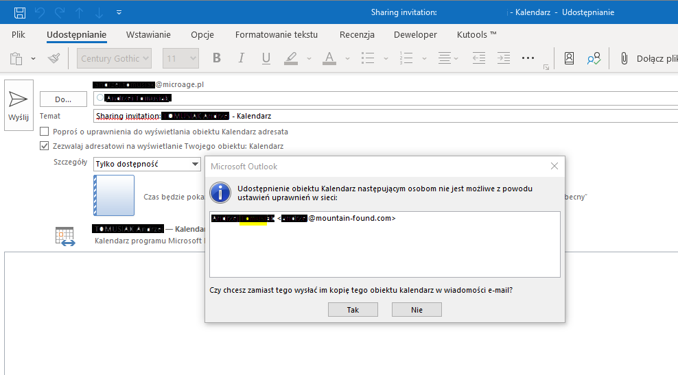The height and width of the screenshot is (375, 678).
Task: Click the Redo arrow icon
Action: [60, 12]
